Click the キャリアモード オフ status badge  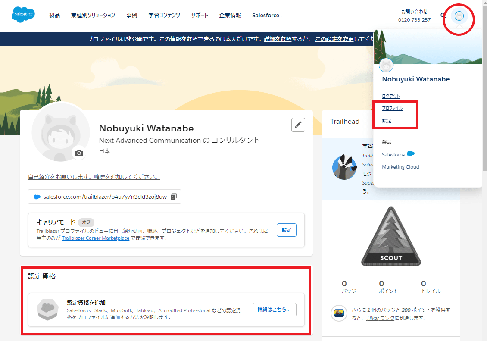pos(86,222)
